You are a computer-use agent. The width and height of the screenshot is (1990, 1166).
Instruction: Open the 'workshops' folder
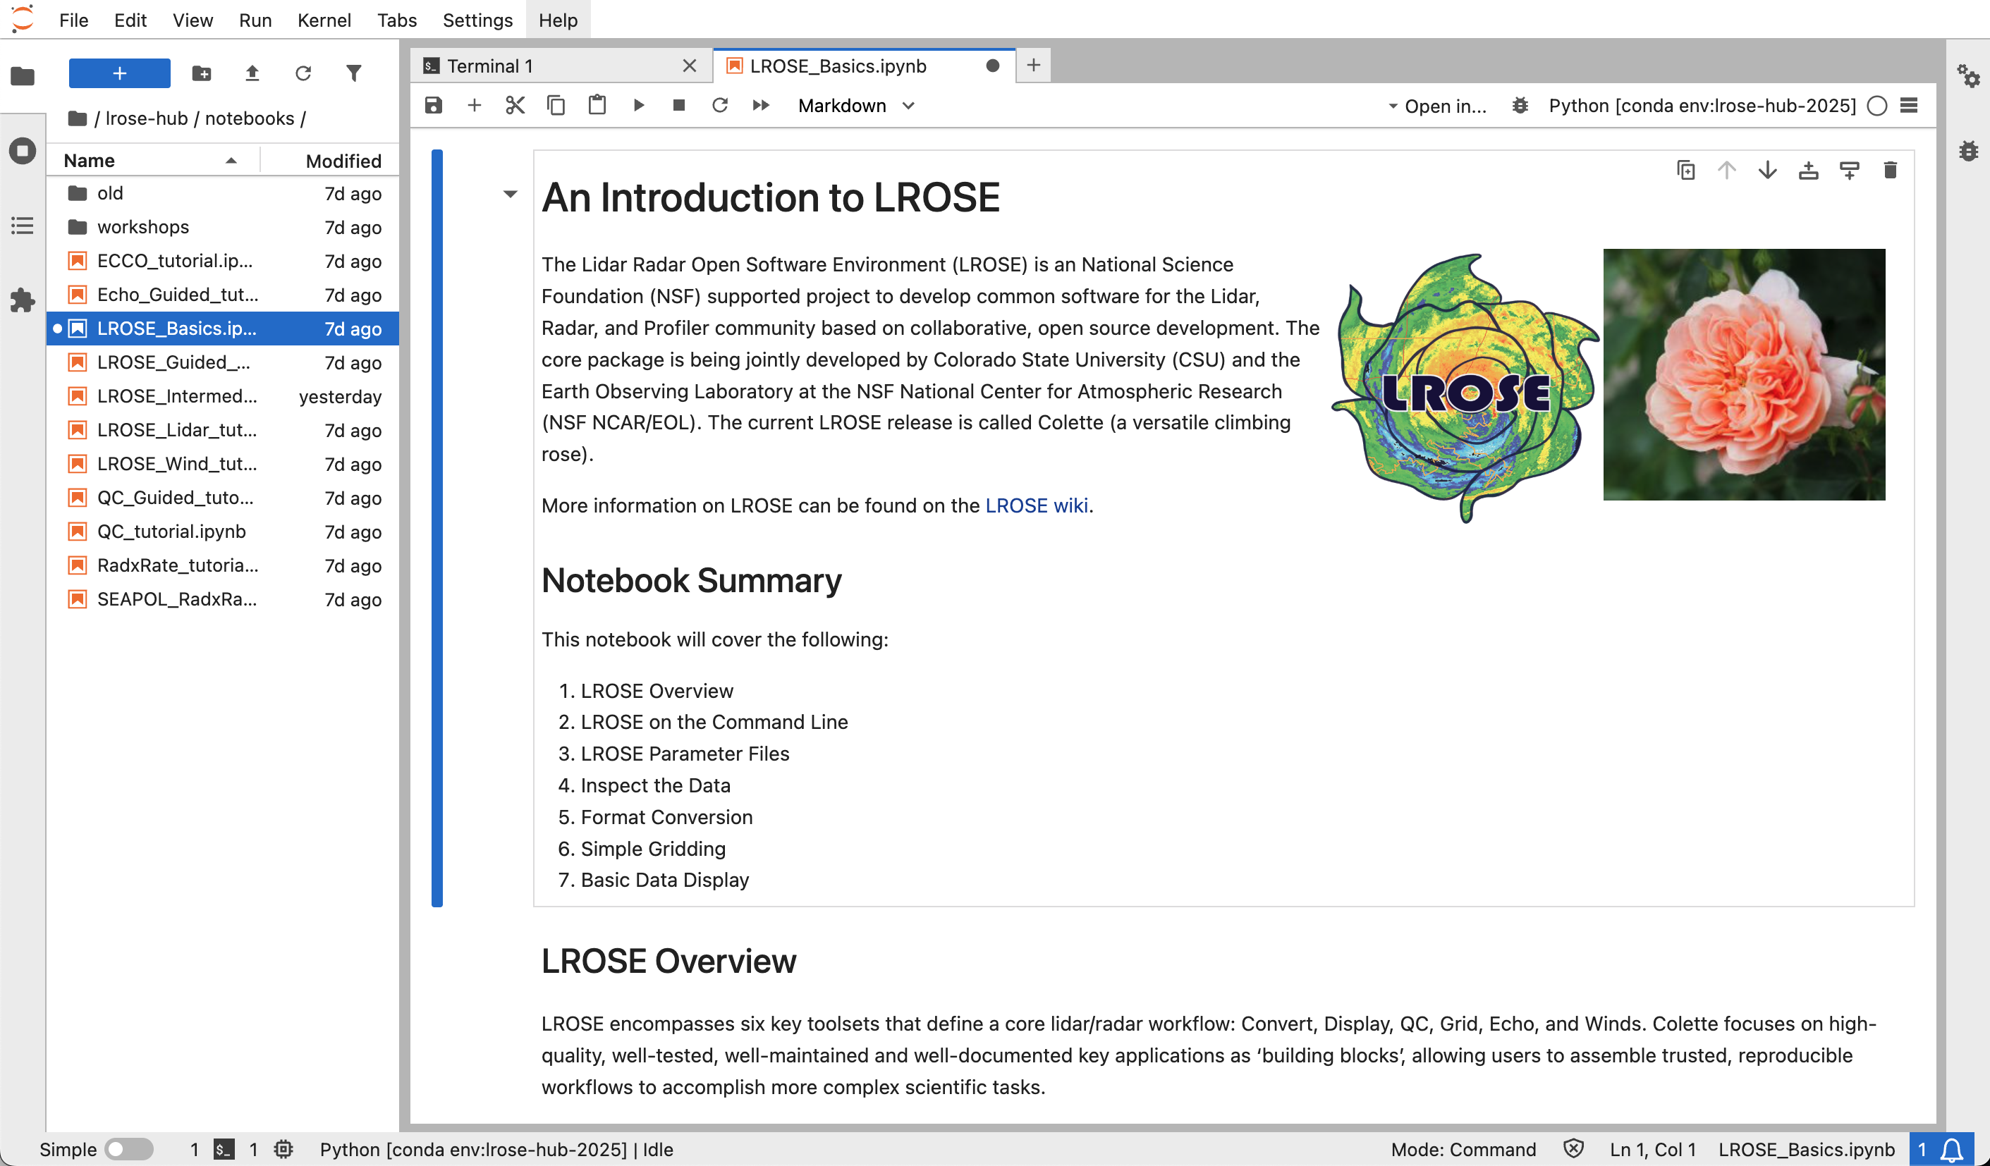point(223,228)
